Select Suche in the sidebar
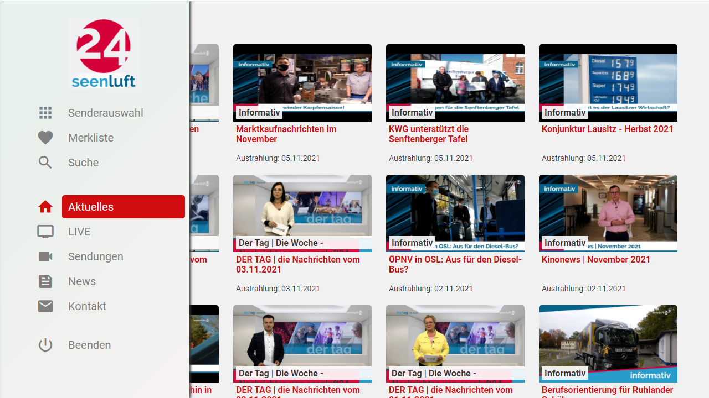 click(x=84, y=163)
